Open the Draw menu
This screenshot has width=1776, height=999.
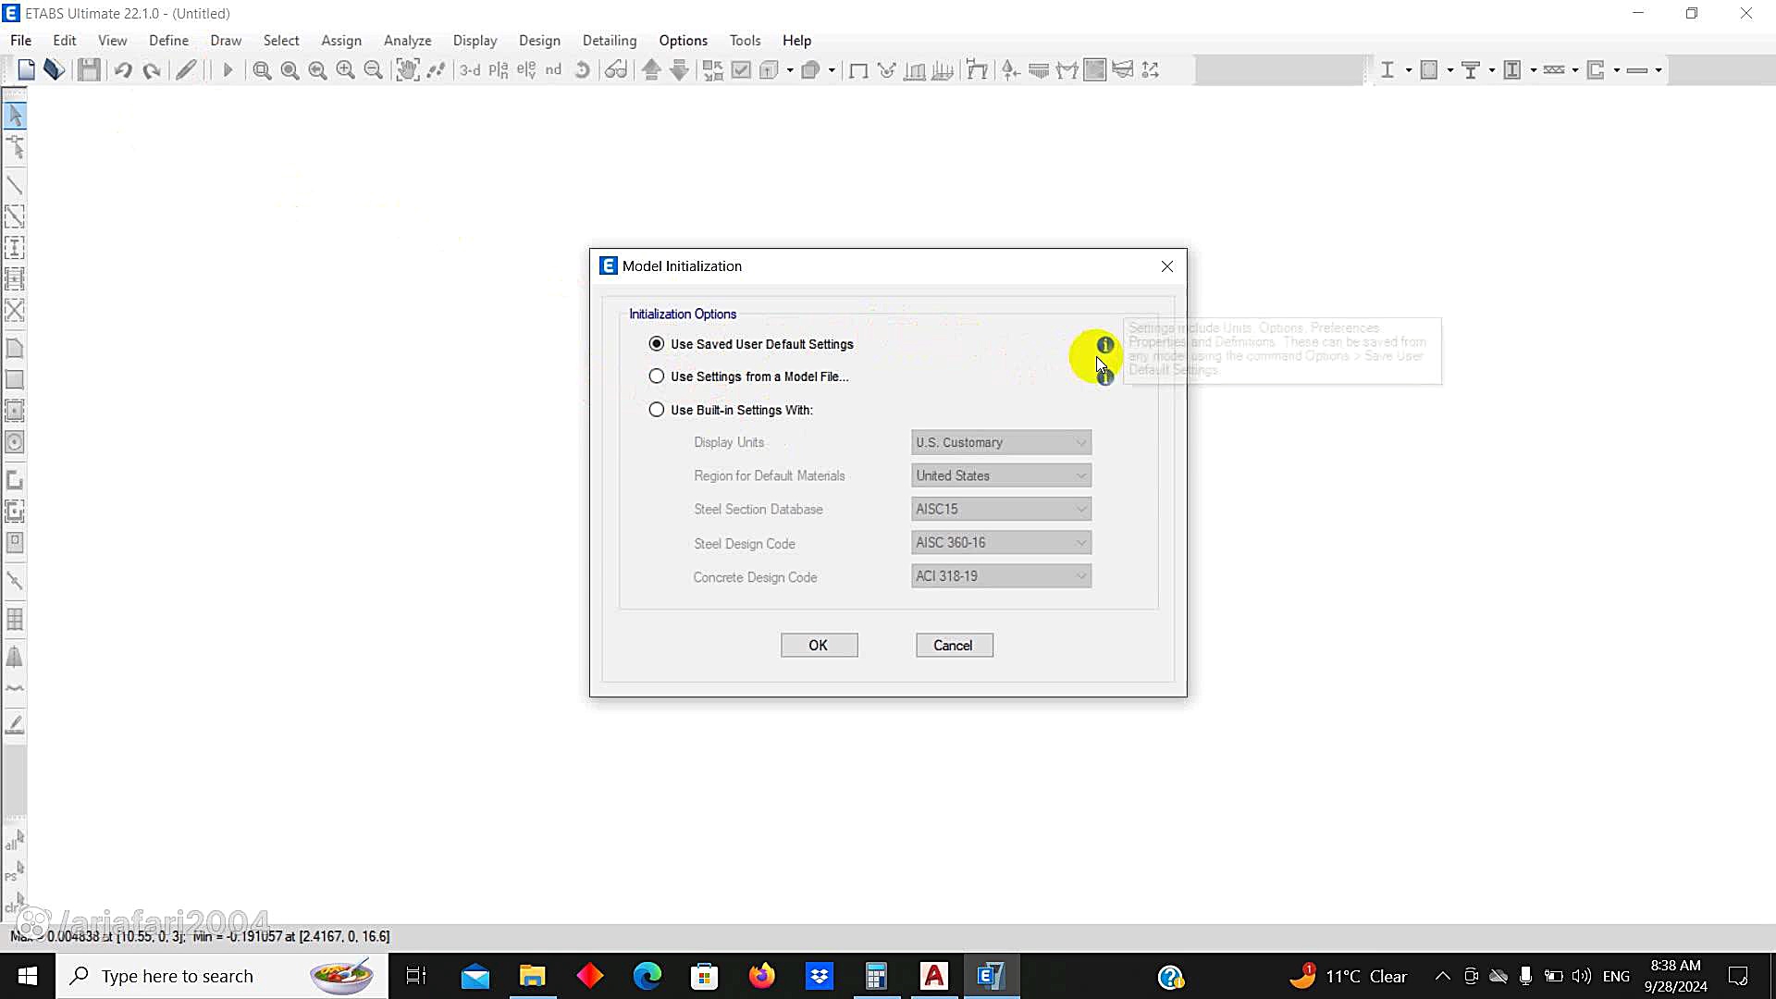pyautogui.click(x=226, y=41)
